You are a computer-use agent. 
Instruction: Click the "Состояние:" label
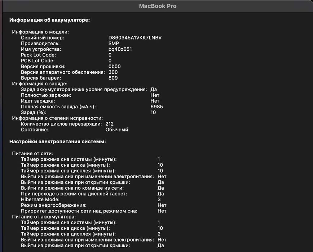click(x=35, y=130)
